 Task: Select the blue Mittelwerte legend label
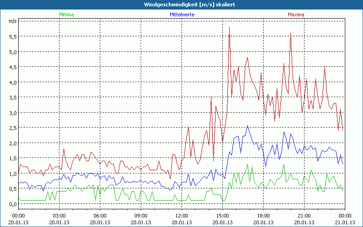(182, 15)
